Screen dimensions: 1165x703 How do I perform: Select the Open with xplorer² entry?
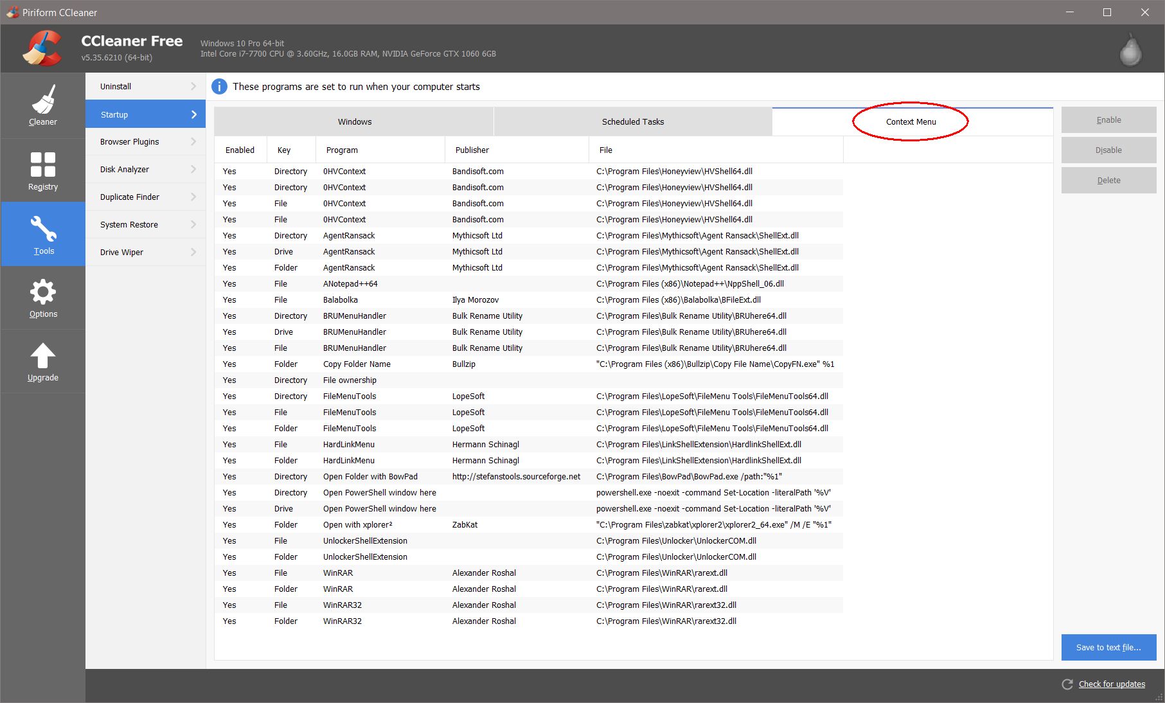coord(358,525)
